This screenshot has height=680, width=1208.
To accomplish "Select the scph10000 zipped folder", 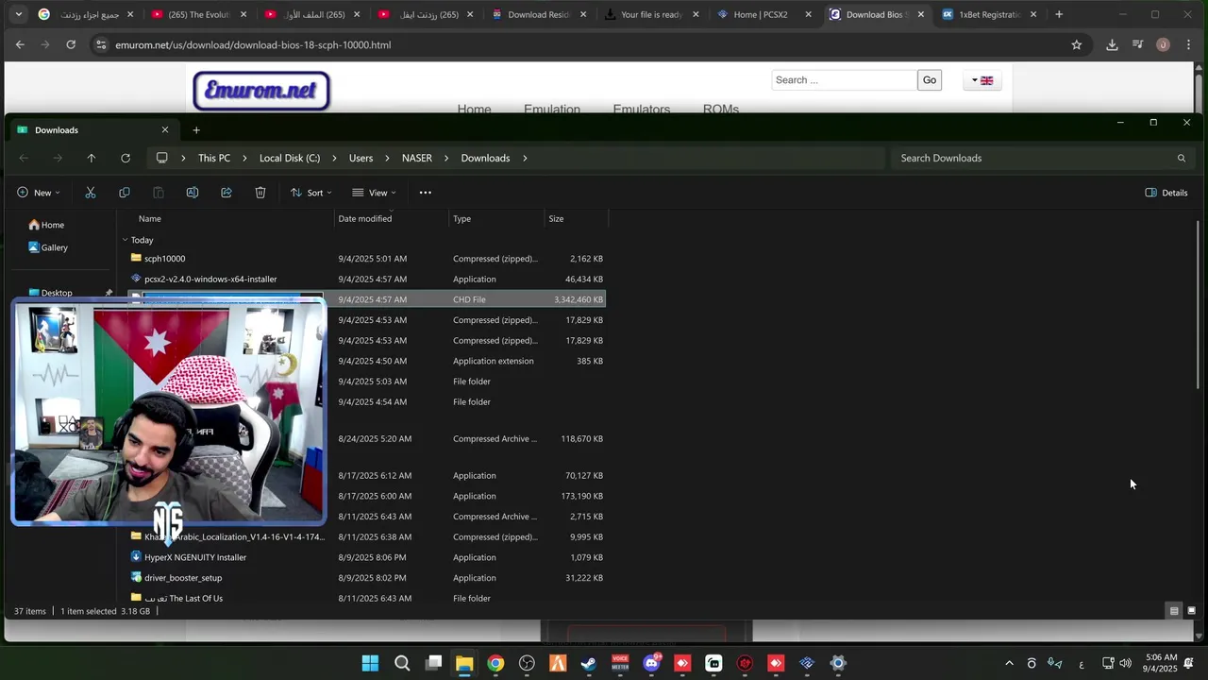I will pos(164,259).
